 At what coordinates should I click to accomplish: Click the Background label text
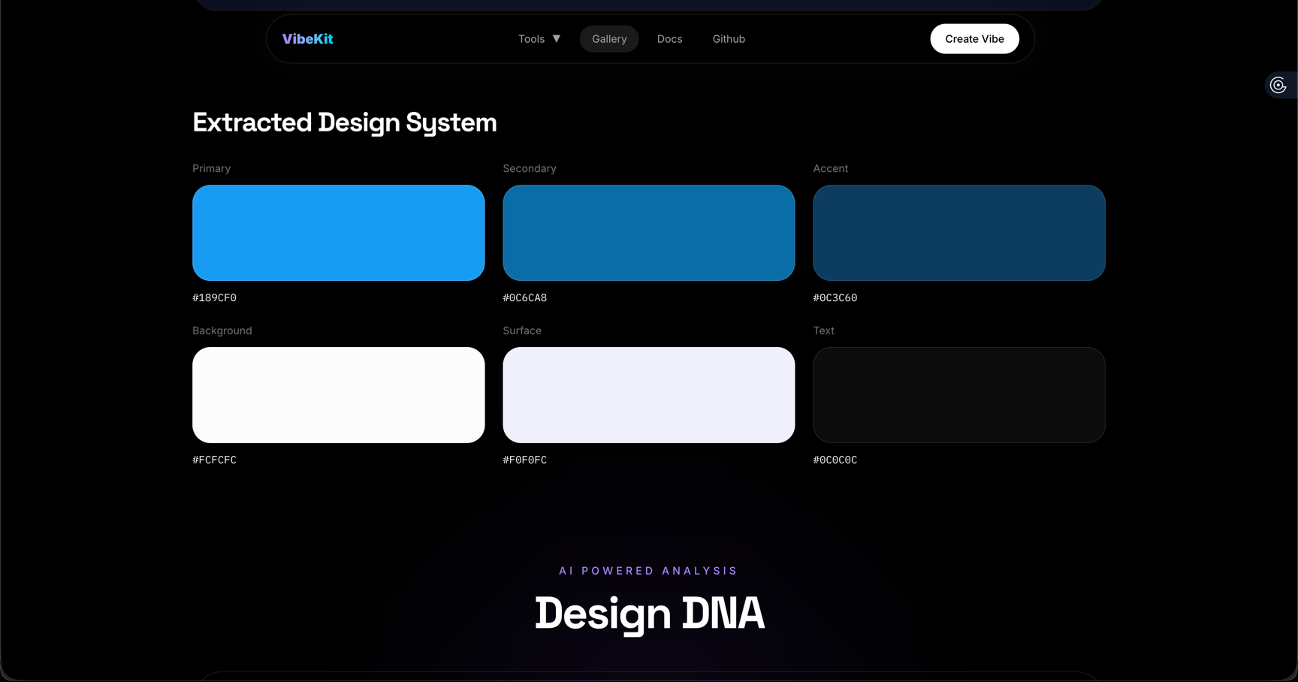click(222, 331)
